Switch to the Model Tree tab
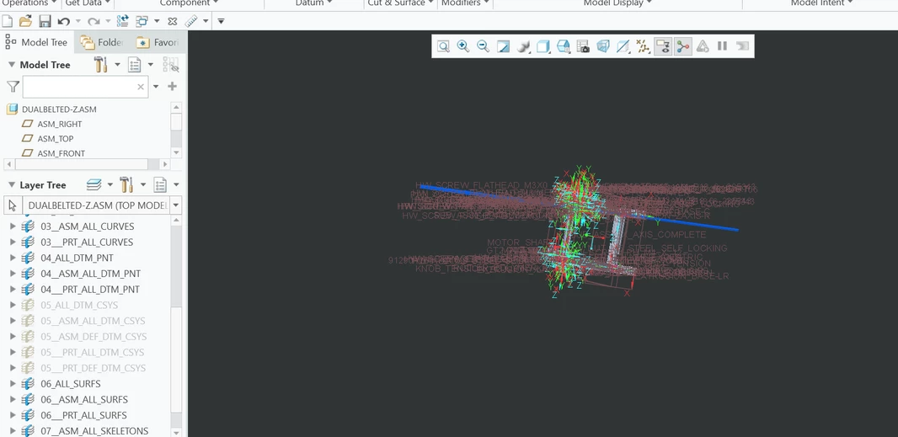 pyautogui.click(x=37, y=42)
